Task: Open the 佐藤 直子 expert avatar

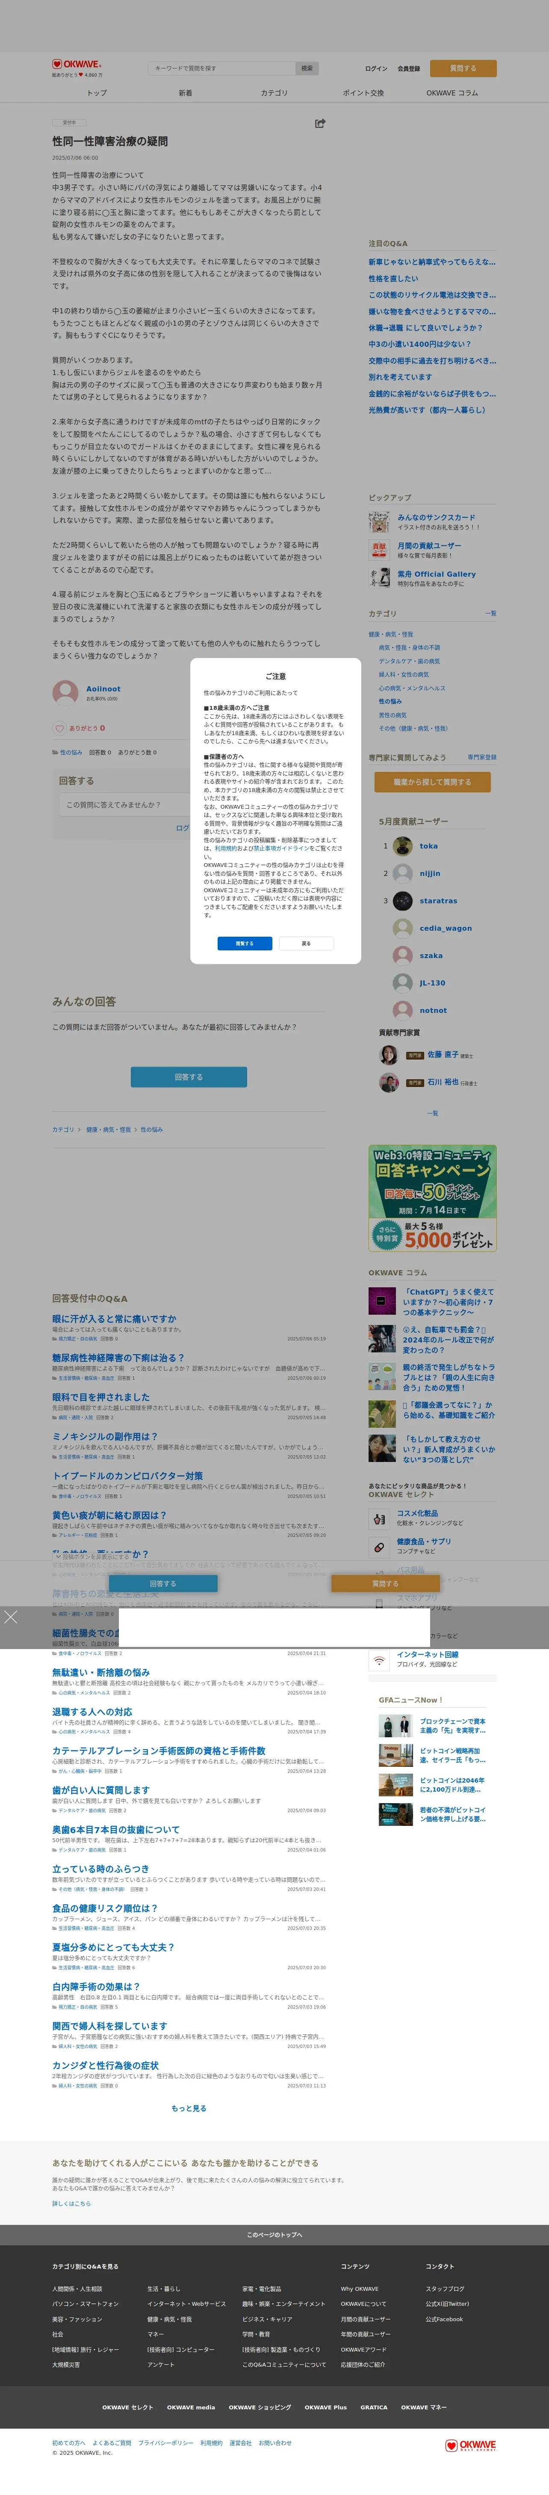Action: click(389, 1056)
